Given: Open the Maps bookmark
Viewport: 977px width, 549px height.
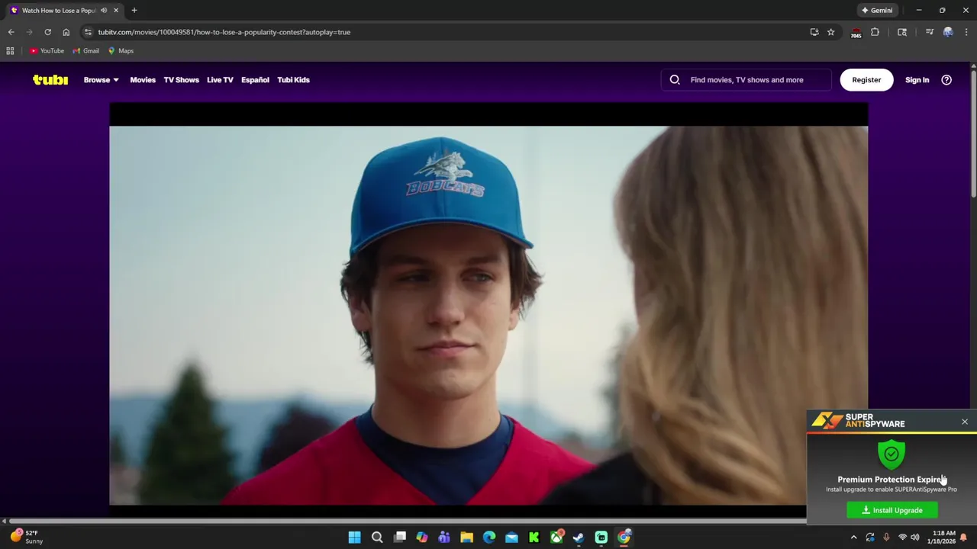Looking at the screenshot, I should [121, 51].
